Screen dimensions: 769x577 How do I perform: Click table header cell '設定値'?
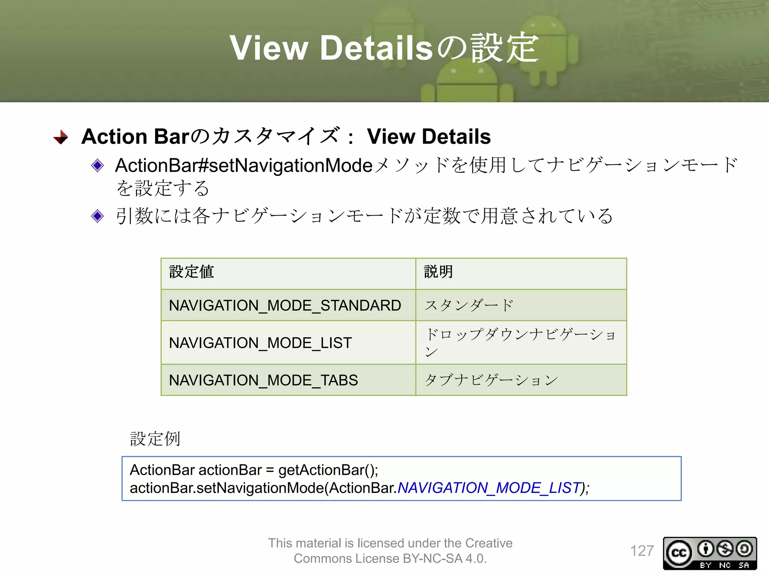tap(288, 273)
